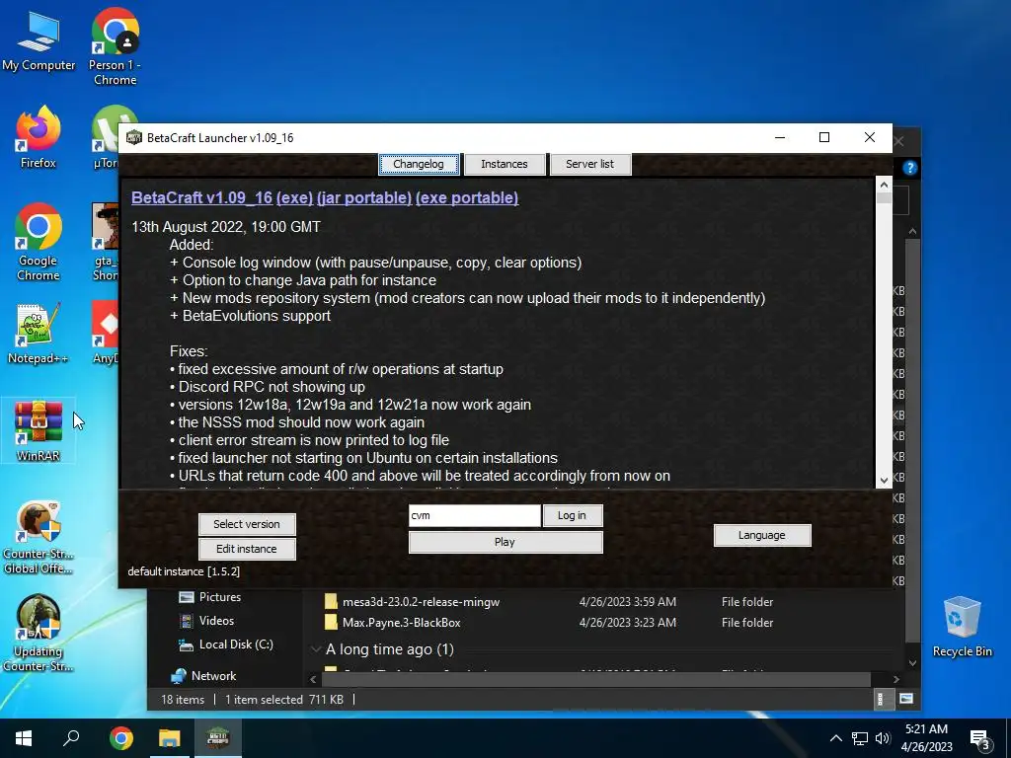Select Network in Explorer navigation pane
The height and width of the screenshot is (758, 1011).
pos(203,676)
